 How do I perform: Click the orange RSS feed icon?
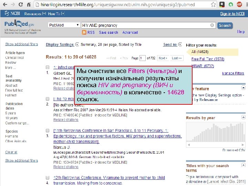click(x=84, y=32)
